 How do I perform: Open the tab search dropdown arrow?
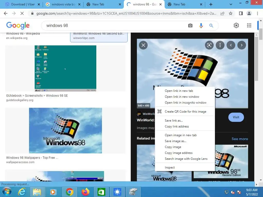231,4
